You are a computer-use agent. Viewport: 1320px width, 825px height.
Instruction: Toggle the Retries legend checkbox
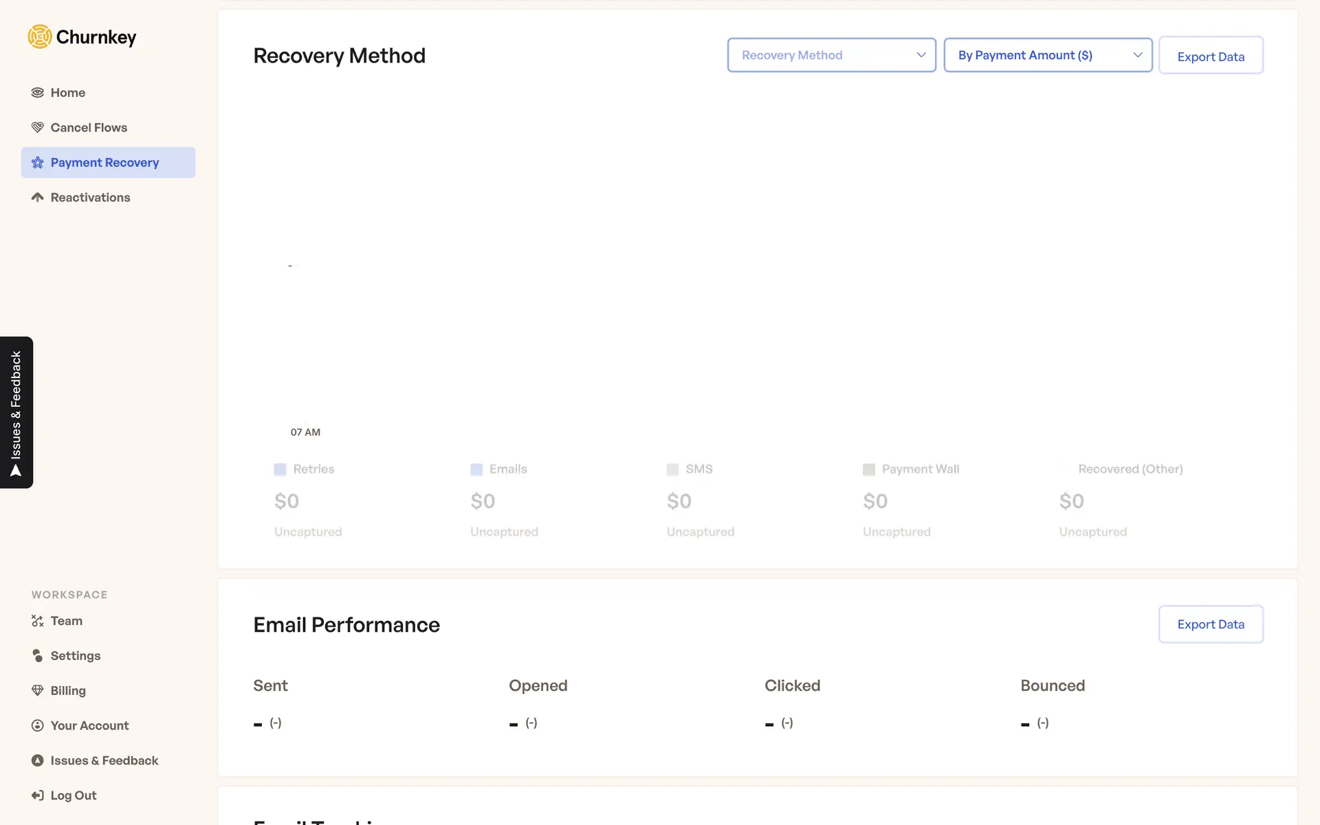click(280, 470)
